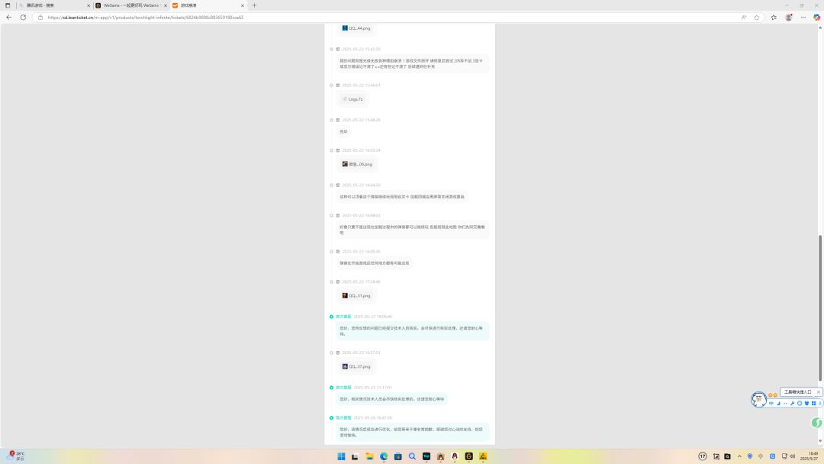Click the page vertical scrollbar thumb
Screen dimensions: 824x464
pos(819,308)
